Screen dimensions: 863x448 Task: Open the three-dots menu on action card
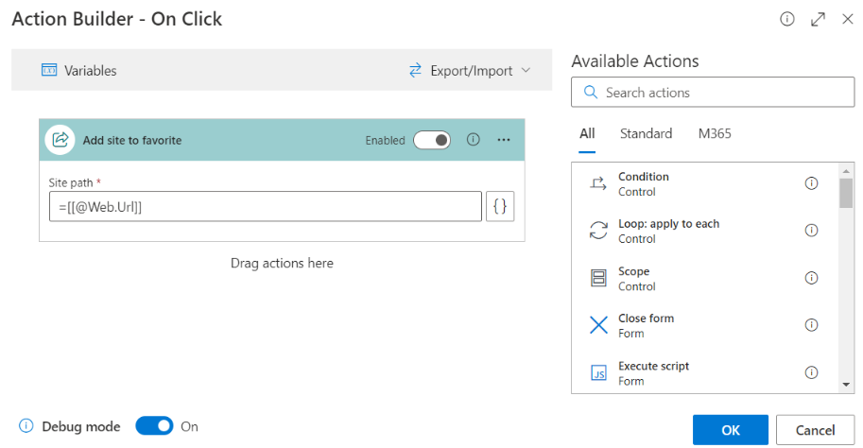(x=504, y=140)
